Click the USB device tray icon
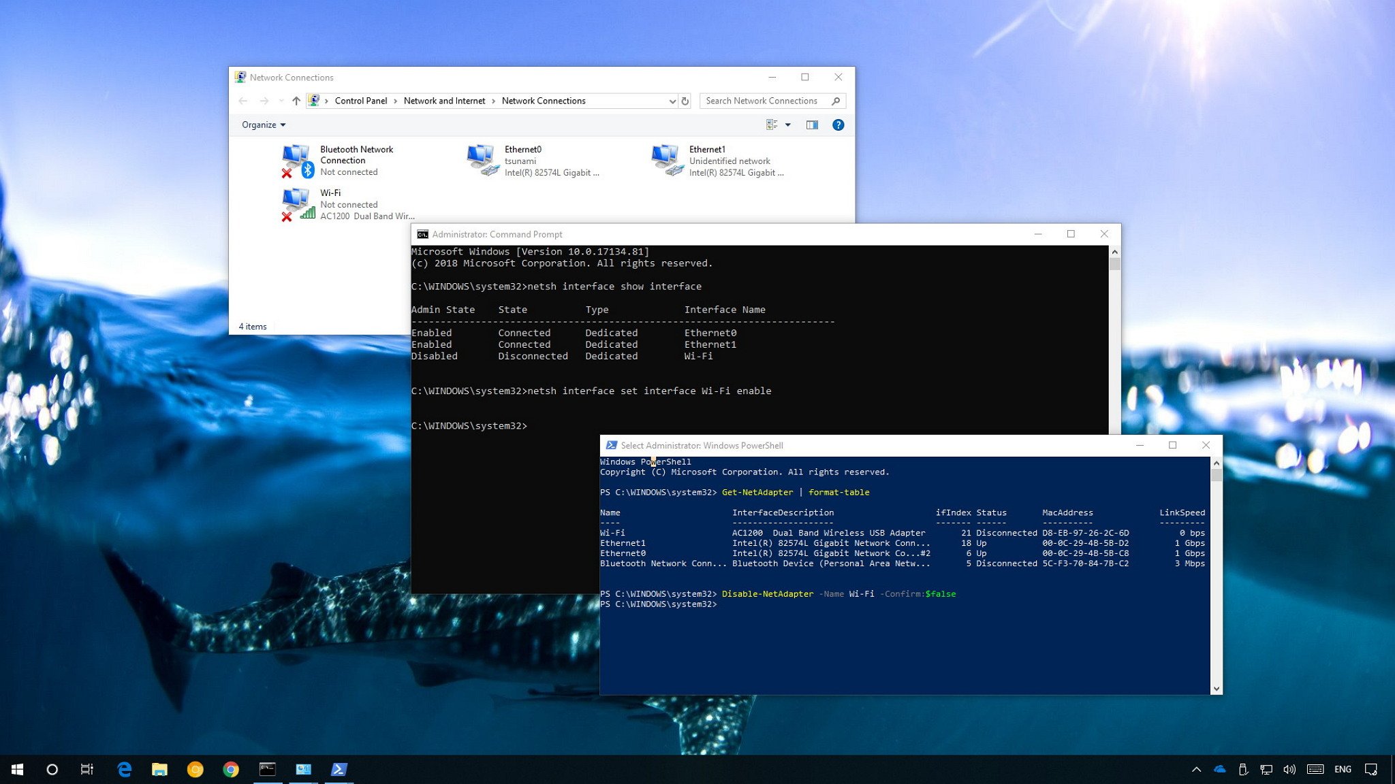 point(1243,769)
